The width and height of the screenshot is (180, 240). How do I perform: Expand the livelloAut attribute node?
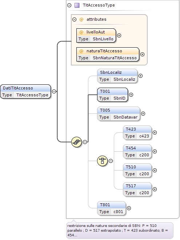click(119, 36)
